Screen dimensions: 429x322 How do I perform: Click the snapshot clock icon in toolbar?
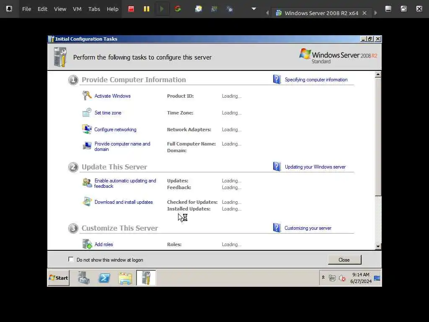[x=198, y=9]
